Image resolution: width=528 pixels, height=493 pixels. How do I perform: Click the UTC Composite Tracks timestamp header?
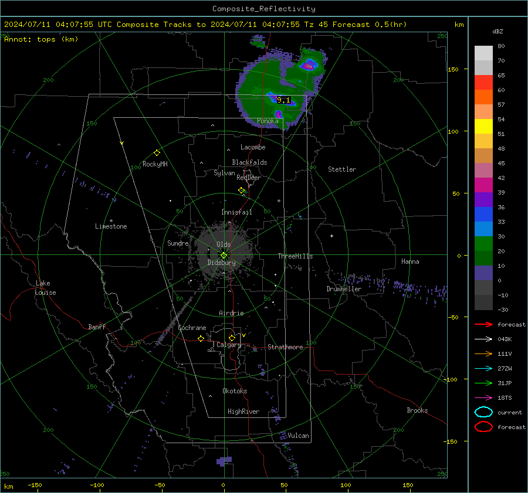(x=205, y=25)
